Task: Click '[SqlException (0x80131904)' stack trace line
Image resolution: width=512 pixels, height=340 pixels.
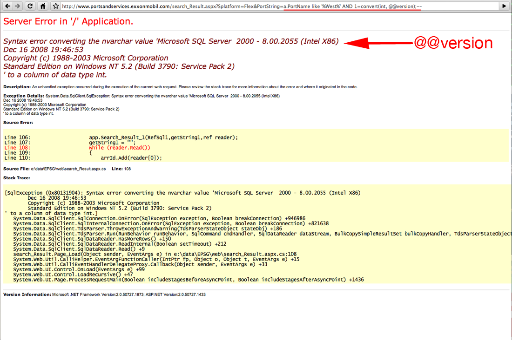Action: pyautogui.click(x=182, y=193)
